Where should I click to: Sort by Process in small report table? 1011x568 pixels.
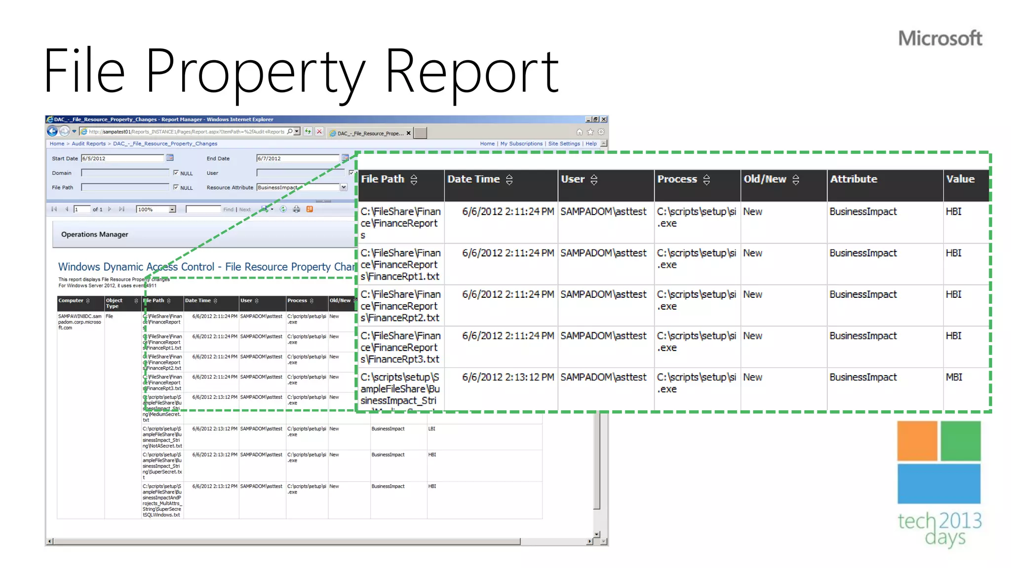point(311,301)
